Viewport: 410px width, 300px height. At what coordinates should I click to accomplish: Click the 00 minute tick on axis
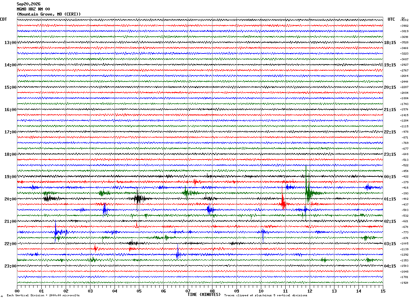[x=17, y=291]
